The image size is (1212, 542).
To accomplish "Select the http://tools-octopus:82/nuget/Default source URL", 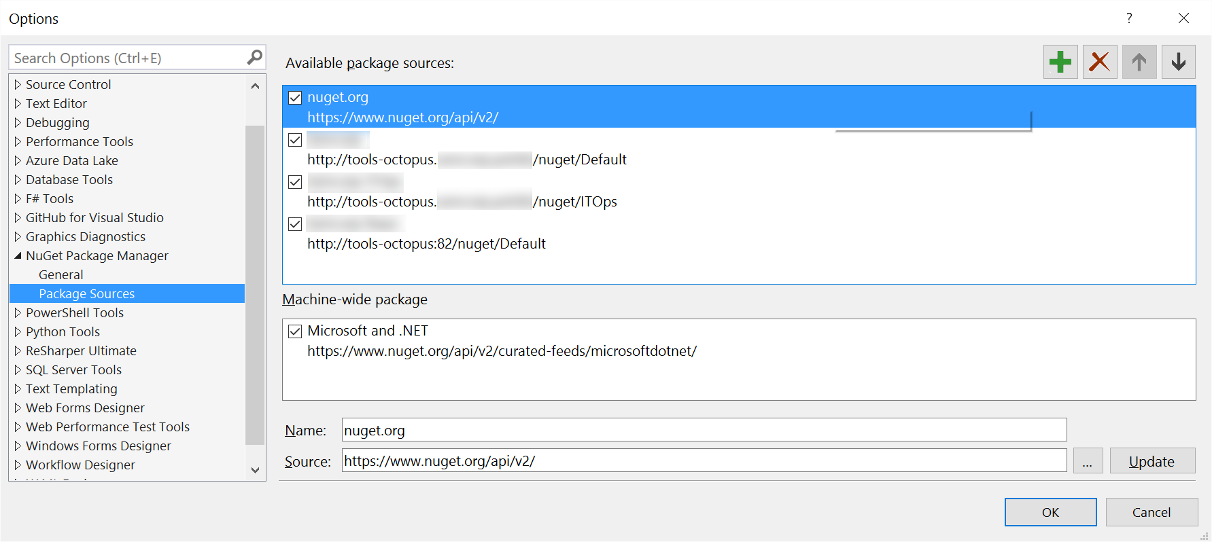I will pos(426,244).
